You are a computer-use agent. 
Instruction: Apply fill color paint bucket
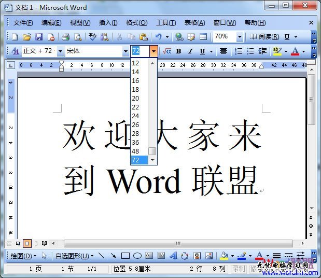coord(224,256)
